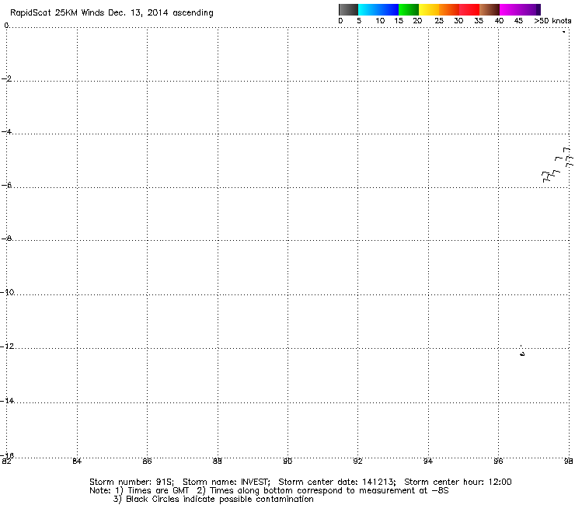Screen dimensions: 575x505
Task: Click the '-14' latitude axis label
Action: tap(7, 400)
